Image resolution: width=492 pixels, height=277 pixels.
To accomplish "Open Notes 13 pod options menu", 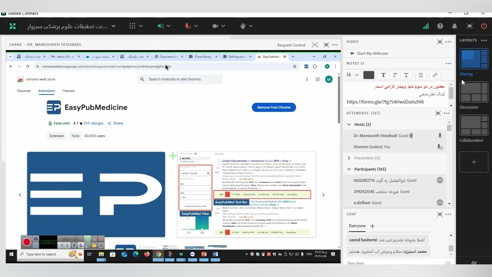I will pyautogui.click(x=448, y=63).
